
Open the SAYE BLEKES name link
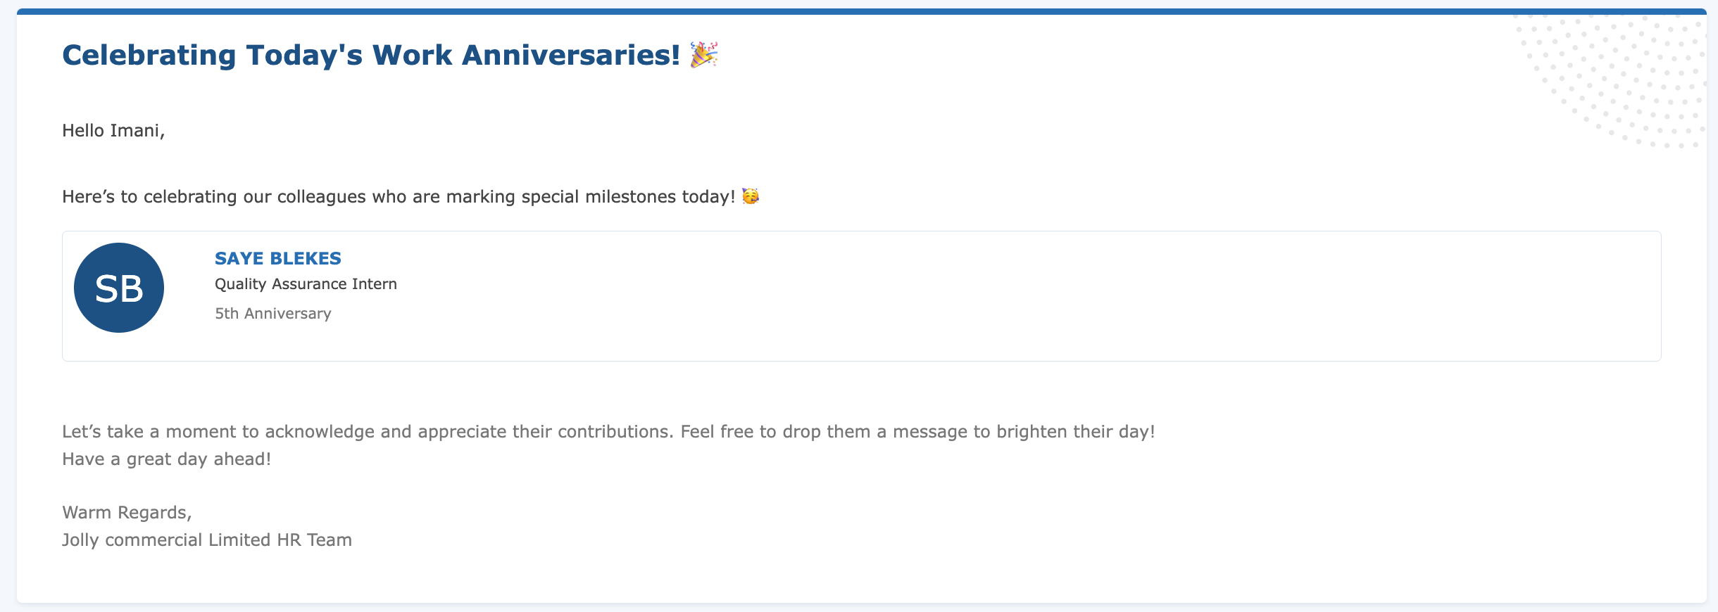click(x=278, y=258)
